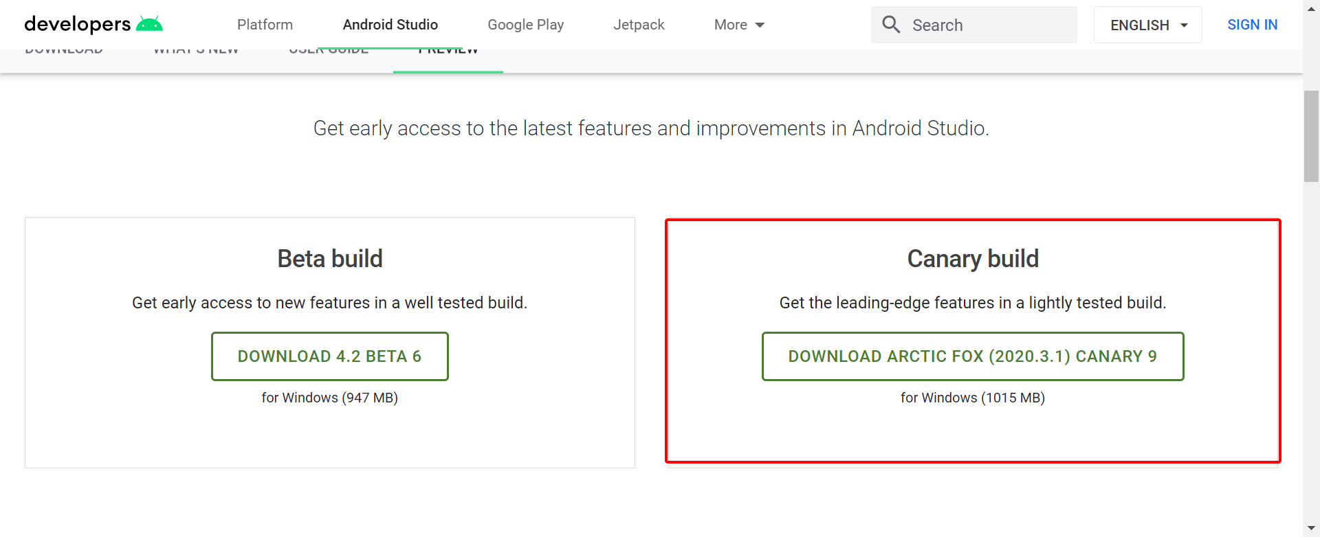1320x537 pixels.
Task: Open the Platform menu item
Action: tap(265, 25)
